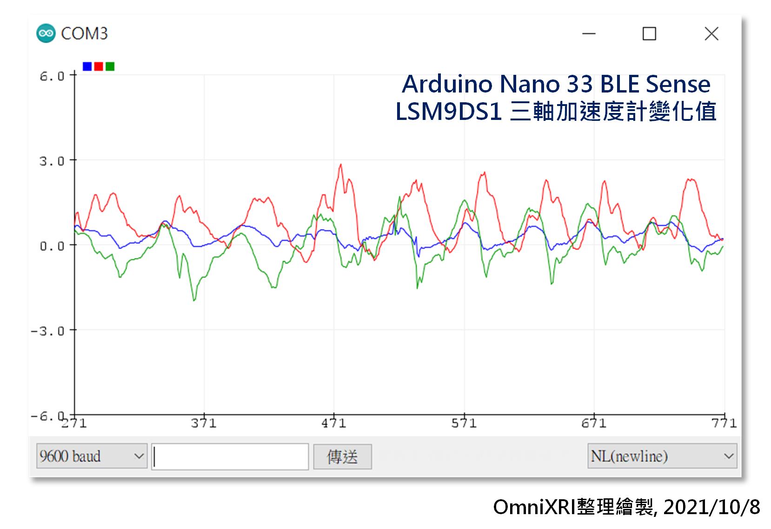Maximize the COM3 plotter window
The height and width of the screenshot is (529, 771).
pos(649,33)
